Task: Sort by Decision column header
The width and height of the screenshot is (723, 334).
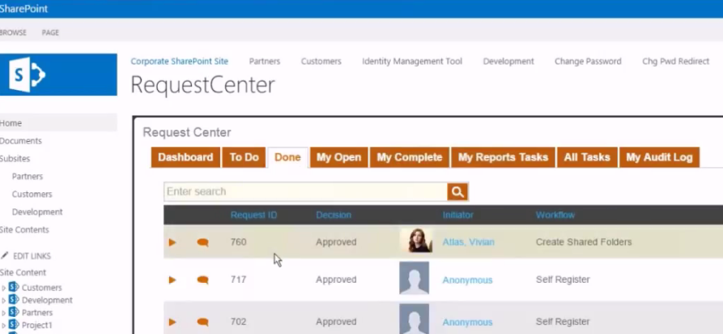Action: [334, 216]
